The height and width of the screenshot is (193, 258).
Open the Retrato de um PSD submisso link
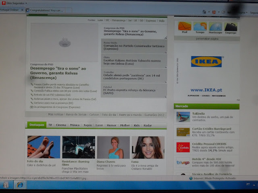(52, 95)
